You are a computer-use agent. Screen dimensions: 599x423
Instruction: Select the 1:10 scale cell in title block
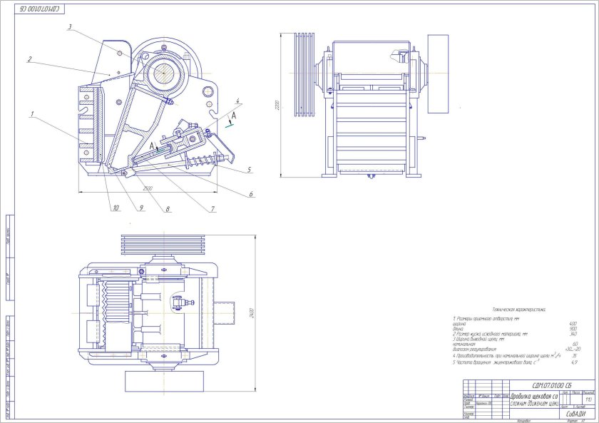[588, 399]
